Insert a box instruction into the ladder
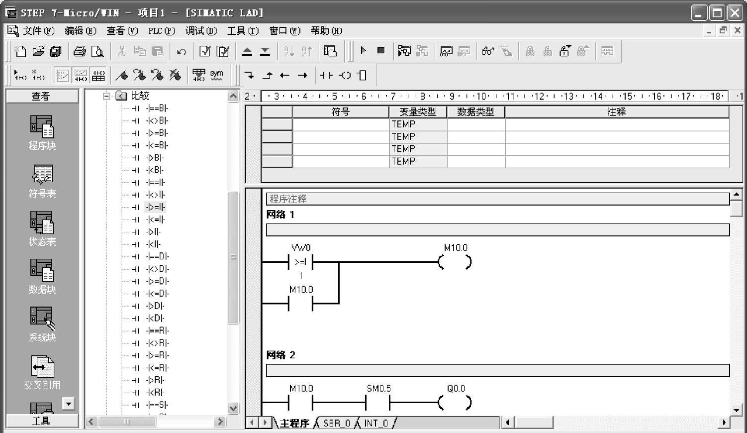 [x=362, y=75]
